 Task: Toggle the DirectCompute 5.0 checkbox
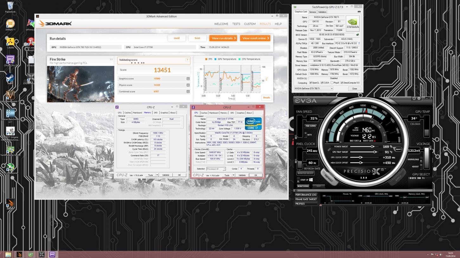(x=342, y=83)
